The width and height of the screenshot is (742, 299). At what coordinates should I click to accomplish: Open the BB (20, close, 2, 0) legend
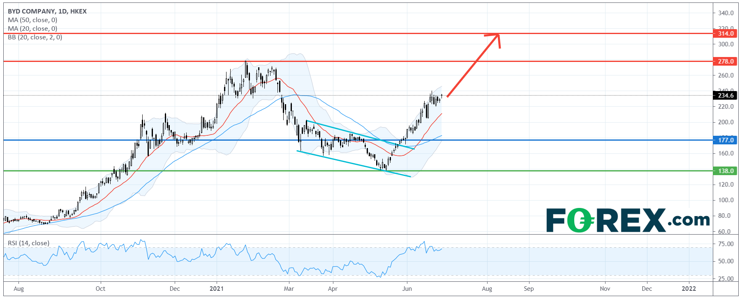[35, 37]
